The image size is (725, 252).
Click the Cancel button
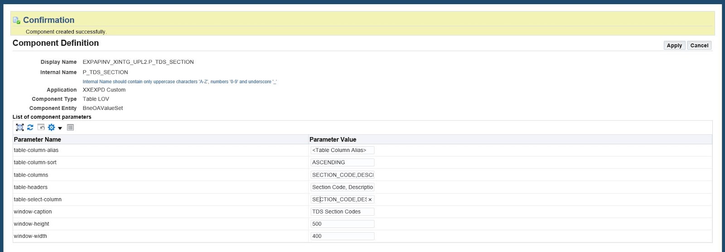[x=699, y=46]
